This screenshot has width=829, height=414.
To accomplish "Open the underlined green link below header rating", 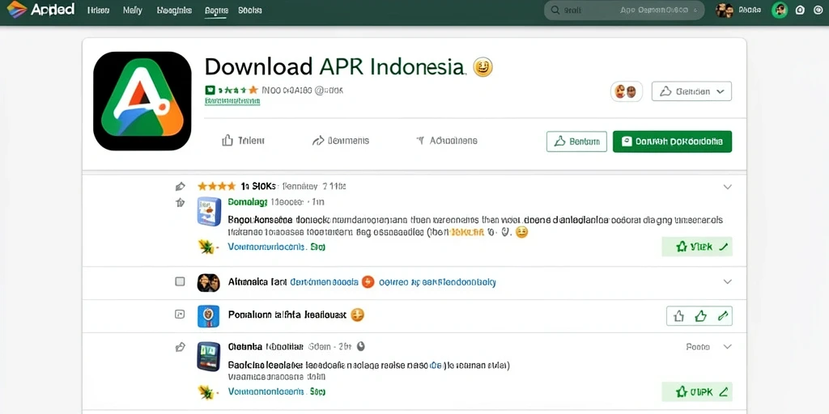I will pyautogui.click(x=232, y=101).
